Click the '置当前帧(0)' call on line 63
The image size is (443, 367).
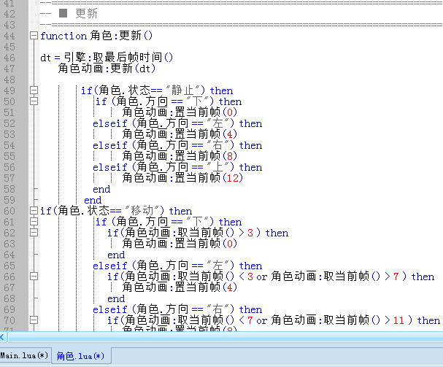tap(206, 244)
